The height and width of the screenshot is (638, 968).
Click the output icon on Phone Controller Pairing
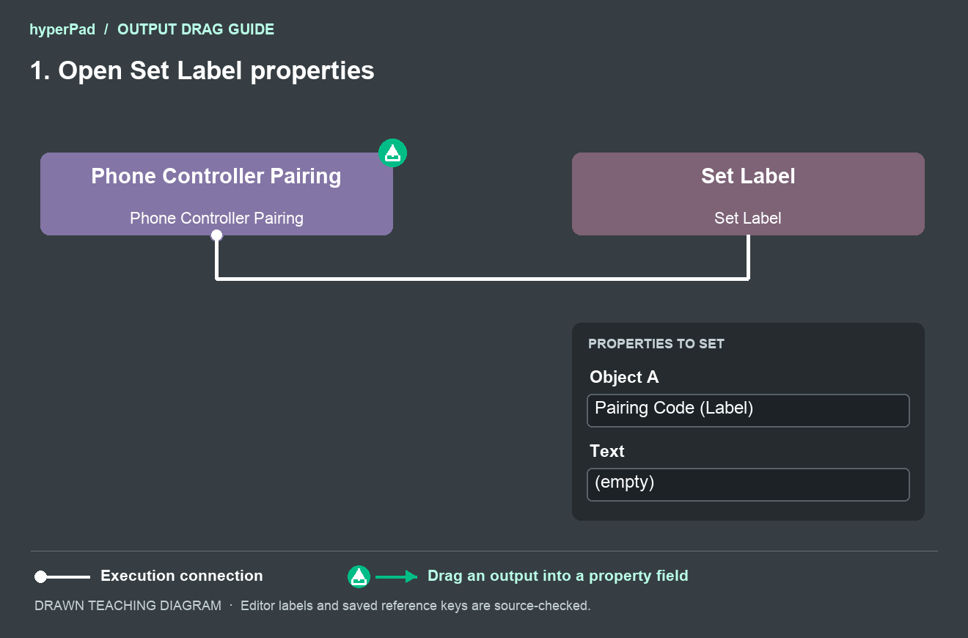click(392, 153)
